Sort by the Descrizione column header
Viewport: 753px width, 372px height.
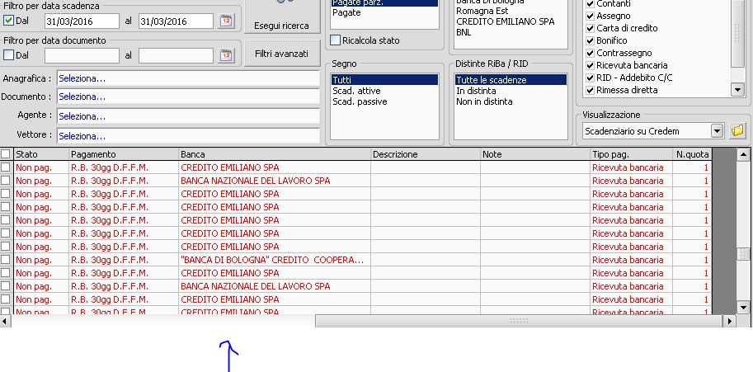point(426,154)
